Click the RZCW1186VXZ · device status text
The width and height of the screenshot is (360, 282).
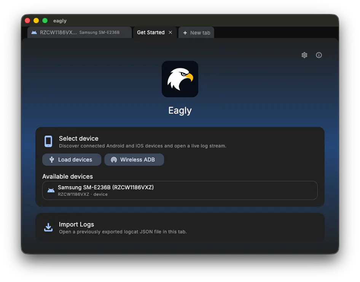coord(83,194)
